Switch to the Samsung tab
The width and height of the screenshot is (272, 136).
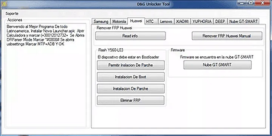(x=101, y=22)
